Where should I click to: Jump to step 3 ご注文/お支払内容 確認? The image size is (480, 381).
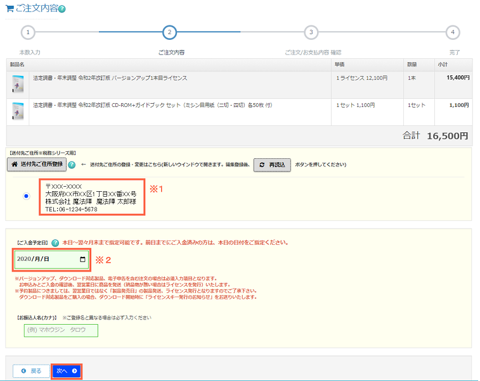coord(311,32)
